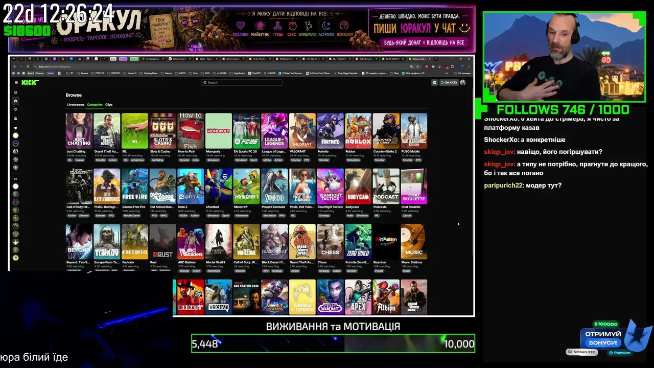Click the MMO tag under Old School RuneScape
654x368 pixels.
pyautogui.click(x=163, y=216)
